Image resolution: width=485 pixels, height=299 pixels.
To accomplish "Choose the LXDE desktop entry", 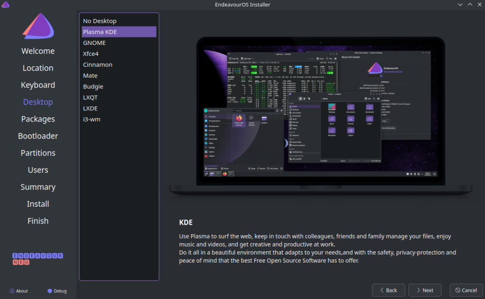I will pyautogui.click(x=119, y=108).
